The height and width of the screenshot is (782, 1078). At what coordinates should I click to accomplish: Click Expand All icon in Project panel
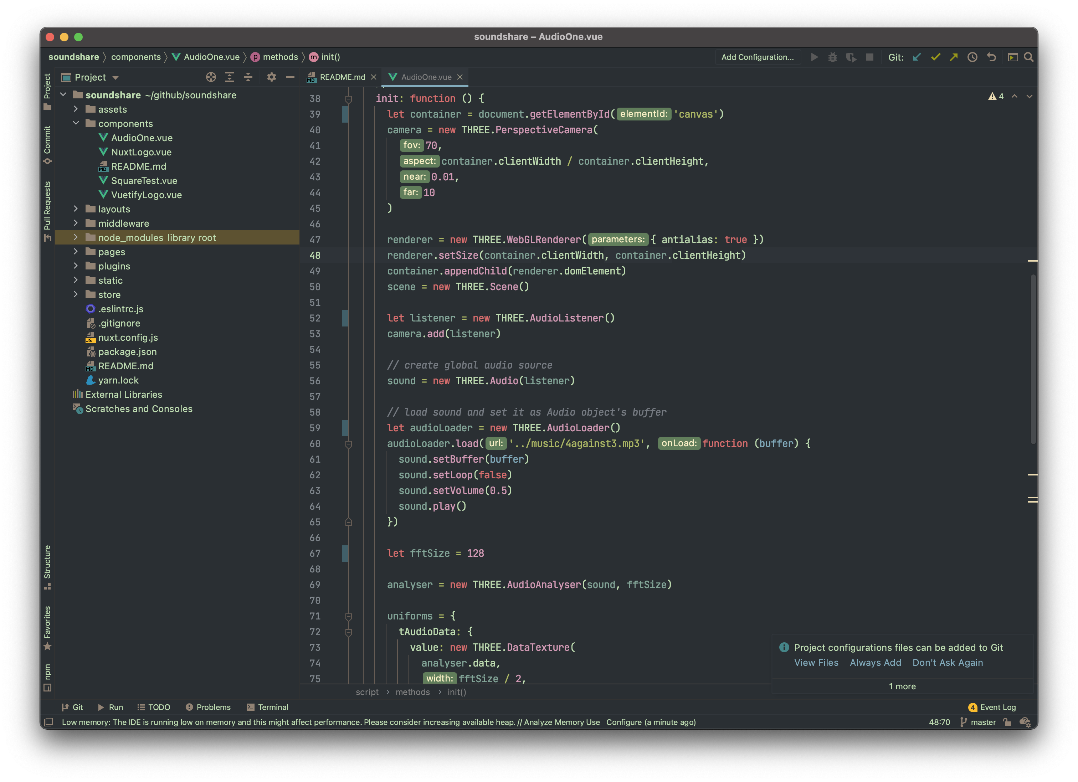[x=230, y=77]
